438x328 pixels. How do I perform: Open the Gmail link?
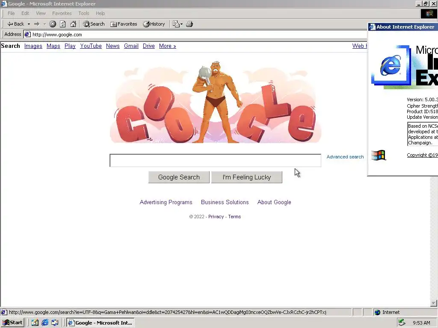(131, 46)
